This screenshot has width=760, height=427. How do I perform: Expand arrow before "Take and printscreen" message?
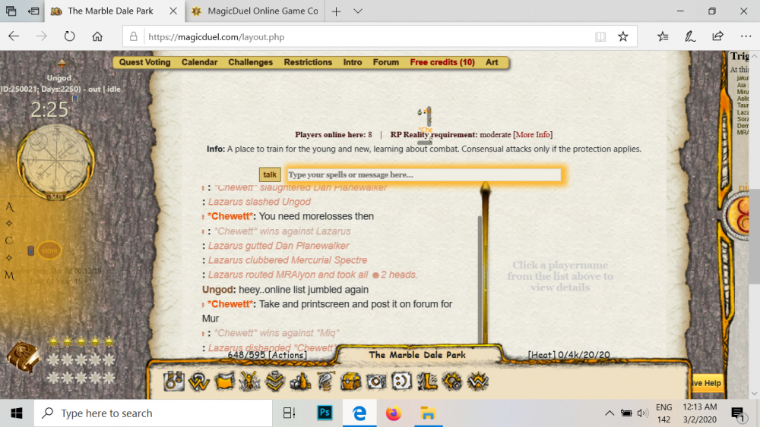[x=203, y=305]
